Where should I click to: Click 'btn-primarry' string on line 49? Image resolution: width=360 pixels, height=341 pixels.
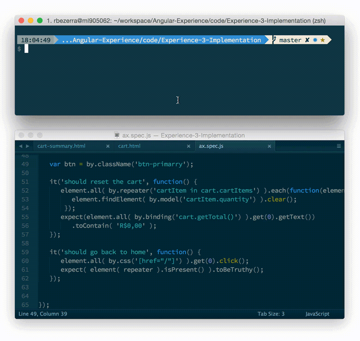click(x=160, y=164)
